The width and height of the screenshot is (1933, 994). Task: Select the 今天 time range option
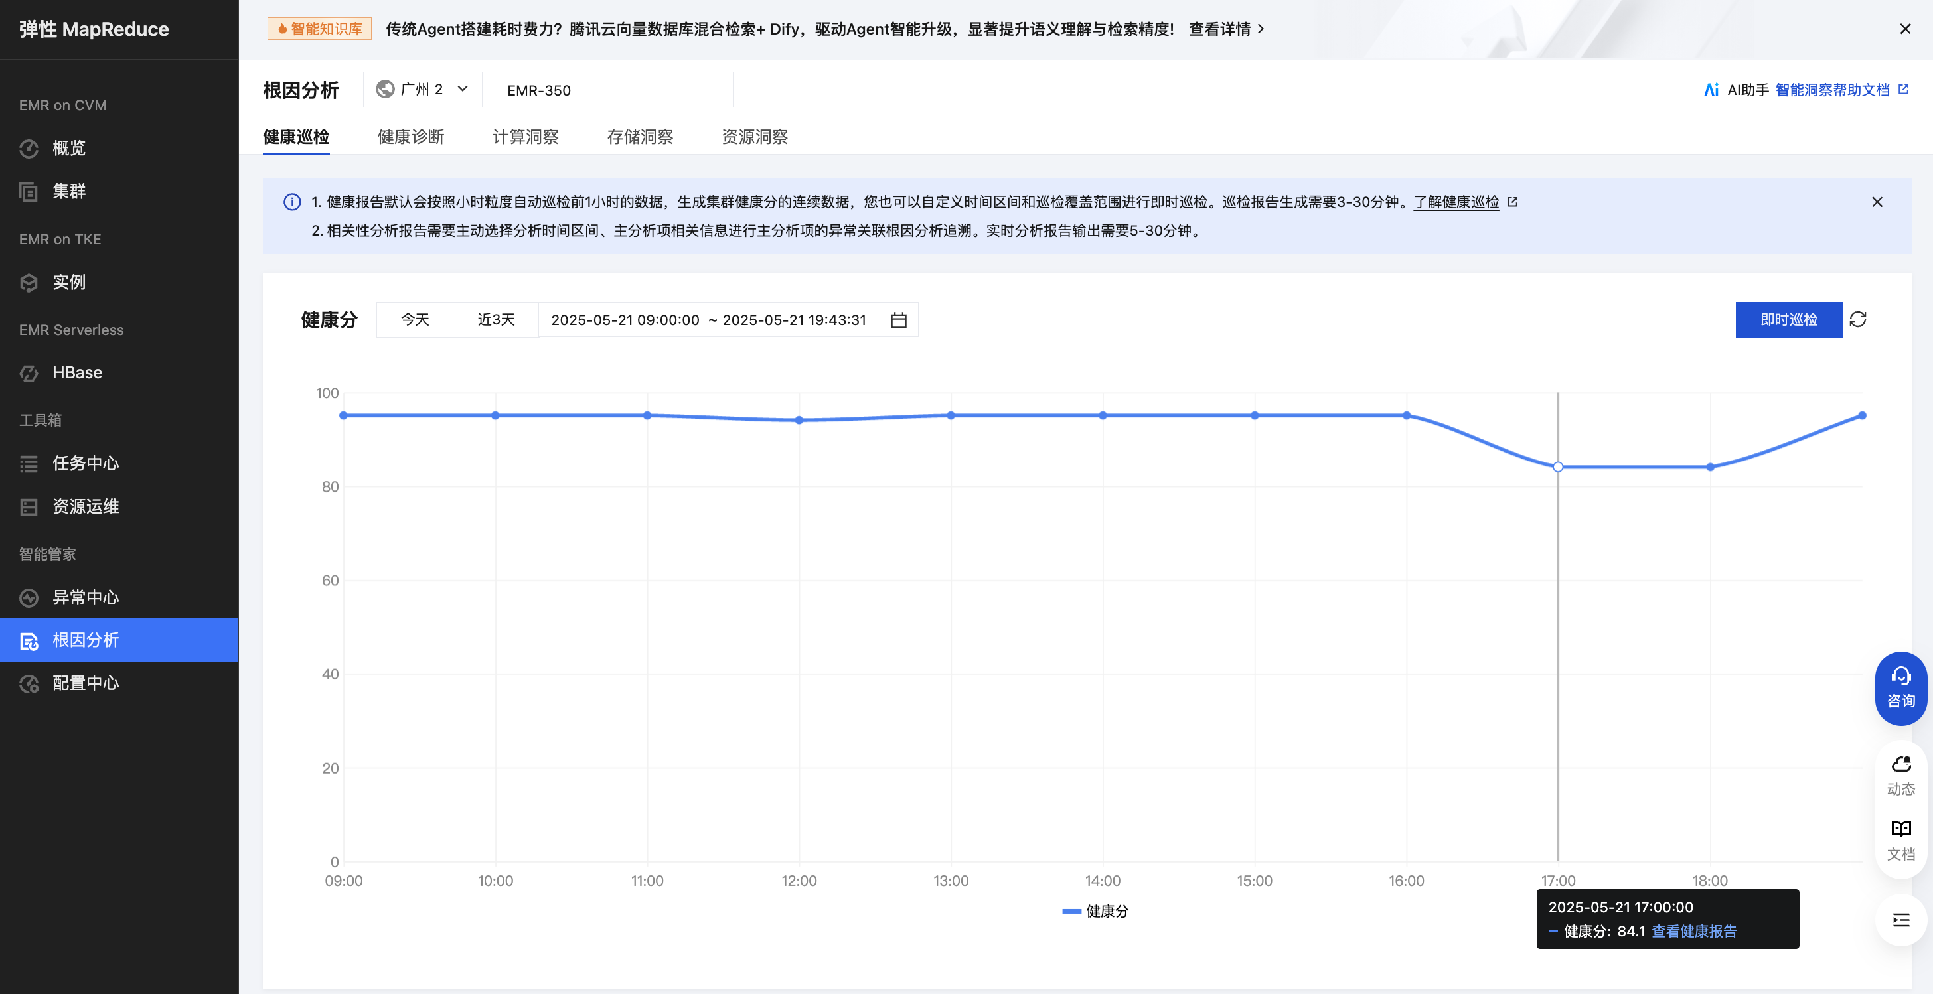pyautogui.click(x=415, y=320)
